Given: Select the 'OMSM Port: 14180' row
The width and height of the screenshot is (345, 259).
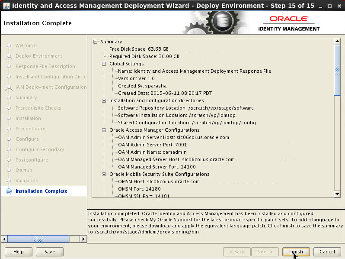Looking at the screenshot, I should click(139, 189).
